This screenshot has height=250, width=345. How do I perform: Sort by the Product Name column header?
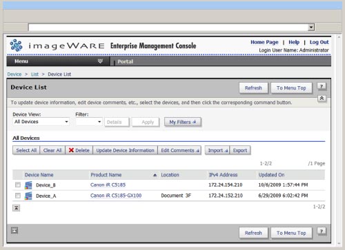[106, 175]
